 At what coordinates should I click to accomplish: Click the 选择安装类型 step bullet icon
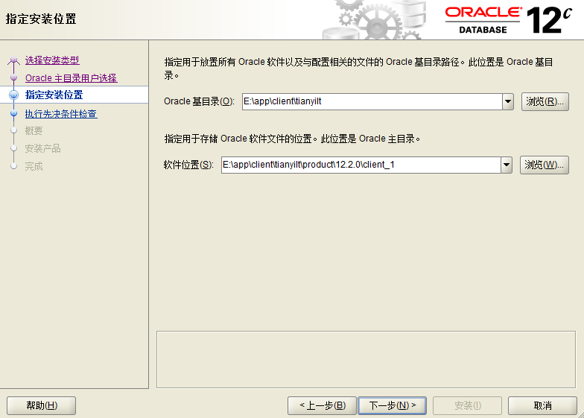tap(13, 60)
